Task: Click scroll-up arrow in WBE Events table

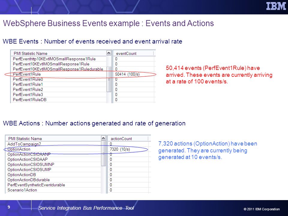Action: pyautogui.click(x=109, y=53)
